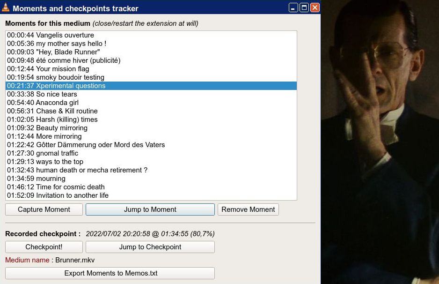Select moment "00:33:38 So nice tears"
439x284 pixels.
(151, 94)
